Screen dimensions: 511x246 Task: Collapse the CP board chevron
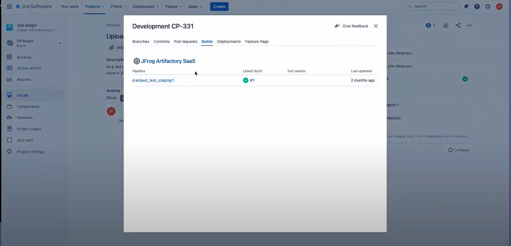59,43
